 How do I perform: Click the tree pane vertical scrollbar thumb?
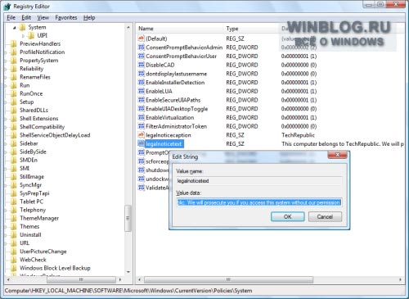[128, 218]
